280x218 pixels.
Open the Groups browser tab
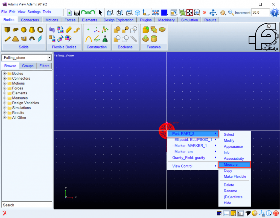click(28, 66)
